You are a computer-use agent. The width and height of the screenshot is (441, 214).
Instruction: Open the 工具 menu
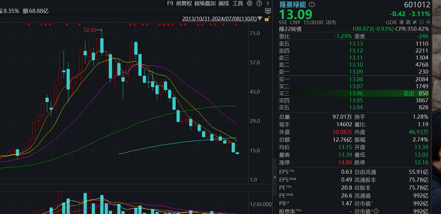click(238, 3)
